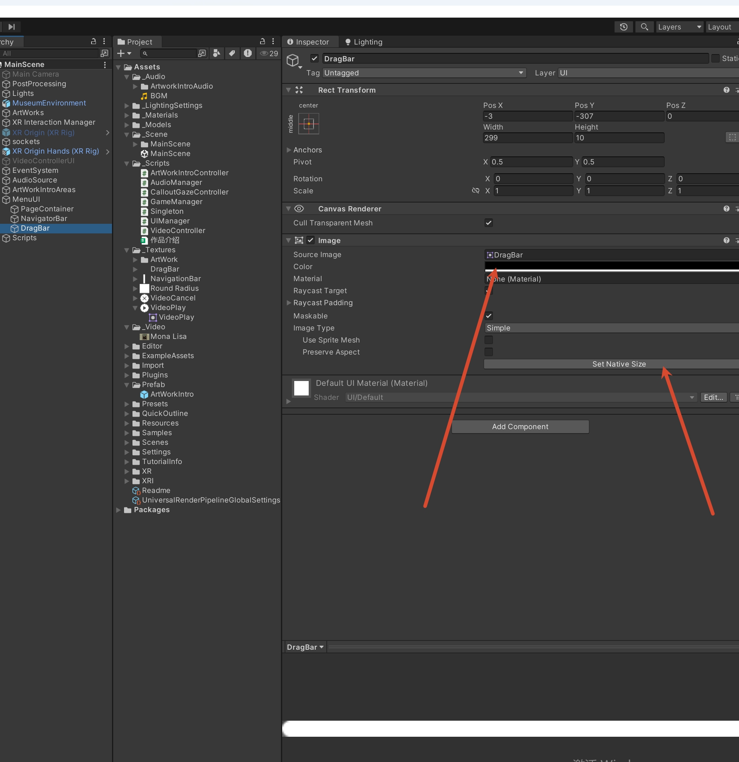Open the Image Type Simple dropdown

pyautogui.click(x=612, y=328)
